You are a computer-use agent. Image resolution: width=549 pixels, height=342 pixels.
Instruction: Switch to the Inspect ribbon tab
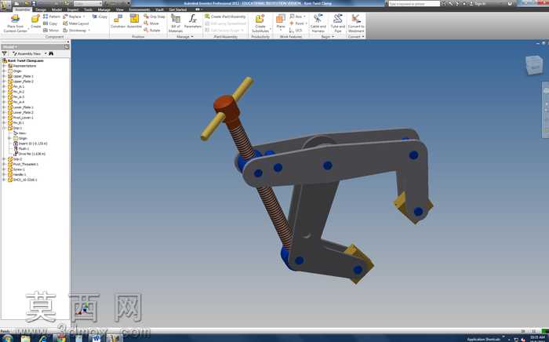pos(73,9)
